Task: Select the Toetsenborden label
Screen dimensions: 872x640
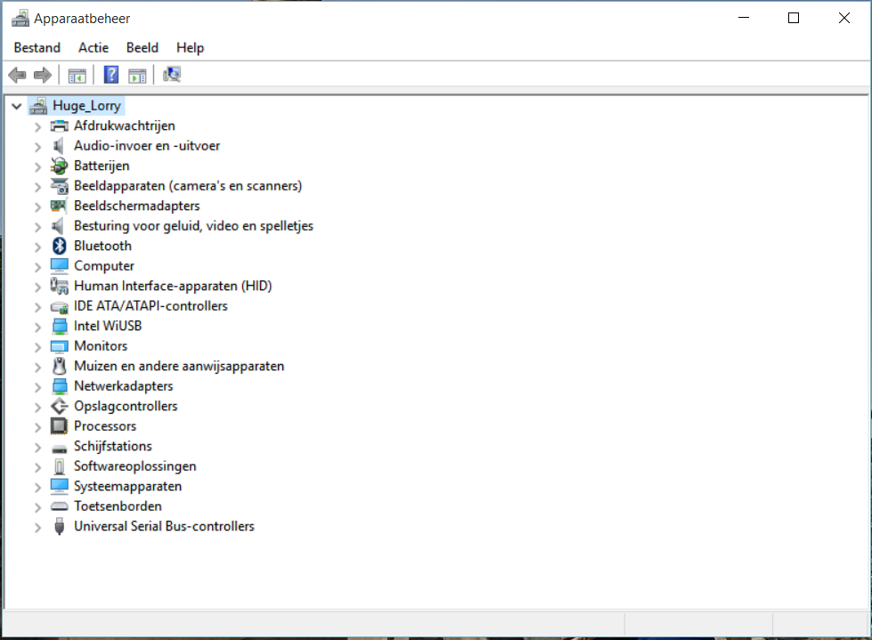Action: 118,506
